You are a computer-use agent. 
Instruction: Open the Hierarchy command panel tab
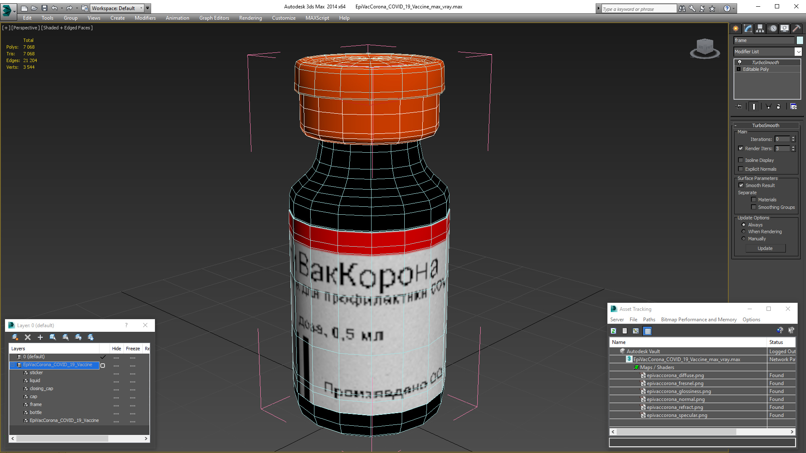[760, 29]
